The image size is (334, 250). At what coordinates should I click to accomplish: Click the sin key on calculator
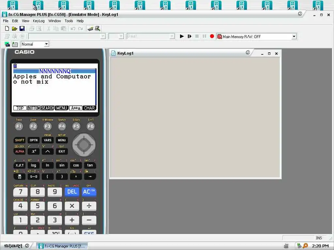point(62,165)
